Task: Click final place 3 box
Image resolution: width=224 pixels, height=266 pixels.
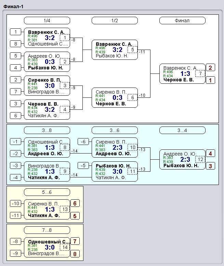Action: point(210,166)
